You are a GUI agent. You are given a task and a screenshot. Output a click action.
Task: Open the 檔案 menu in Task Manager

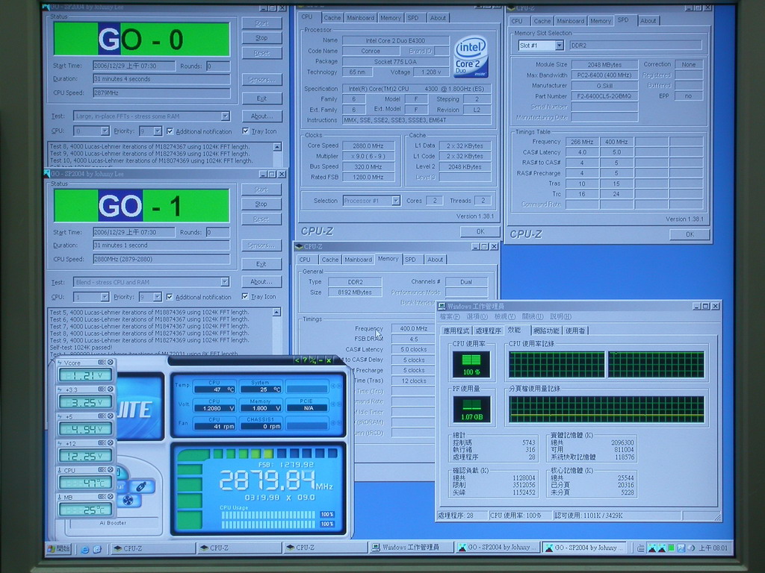pyautogui.click(x=450, y=317)
